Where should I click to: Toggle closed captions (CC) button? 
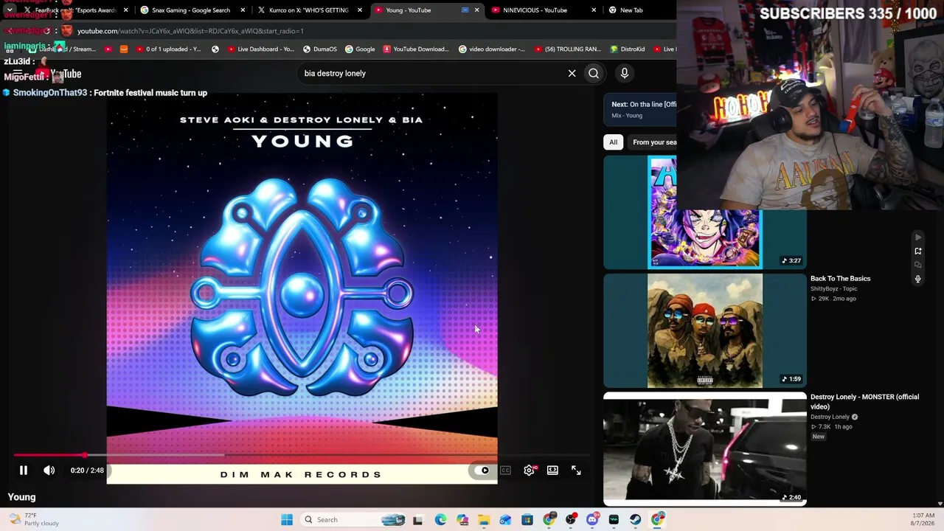[505, 470]
